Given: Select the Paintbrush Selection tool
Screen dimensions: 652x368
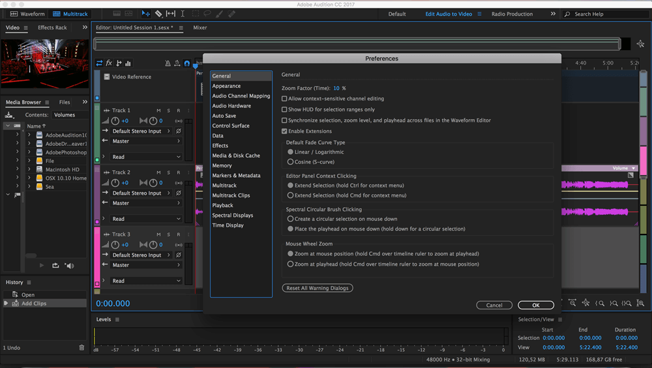Looking at the screenshot, I should click(219, 14).
